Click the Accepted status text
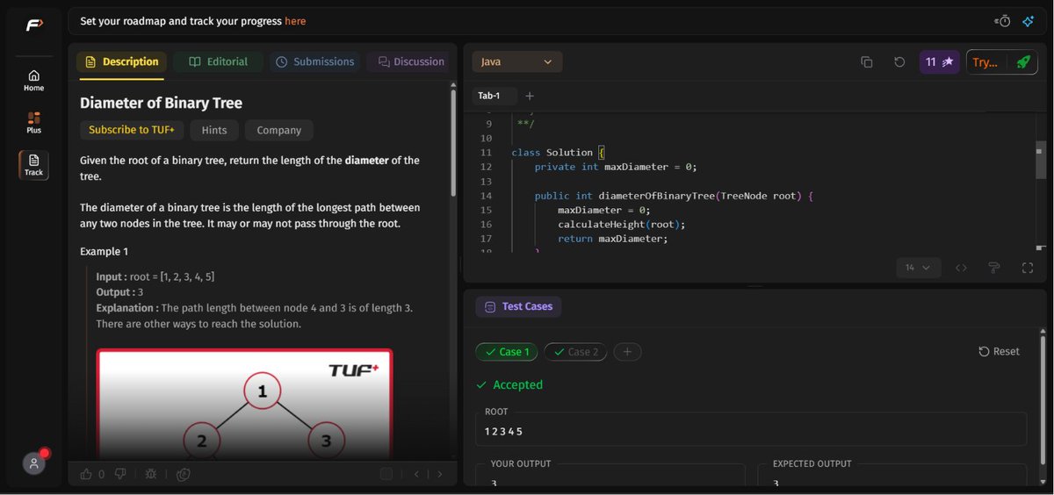The width and height of the screenshot is (1054, 495). click(x=517, y=385)
